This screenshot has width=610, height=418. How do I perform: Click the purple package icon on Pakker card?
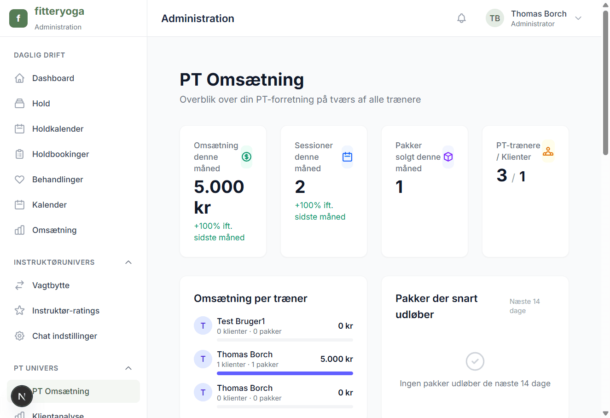(448, 157)
